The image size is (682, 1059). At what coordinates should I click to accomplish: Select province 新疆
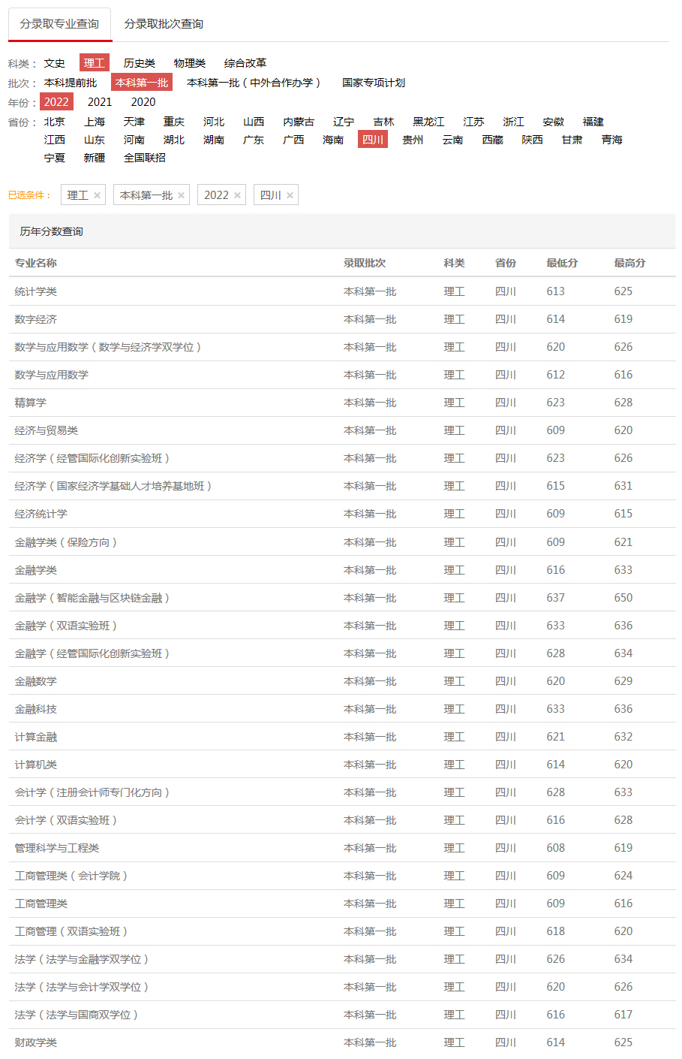tap(95, 158)
